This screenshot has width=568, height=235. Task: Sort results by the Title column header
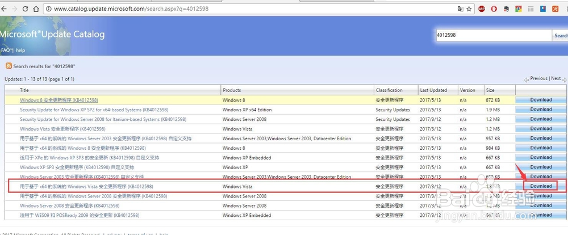click(24, 90)
